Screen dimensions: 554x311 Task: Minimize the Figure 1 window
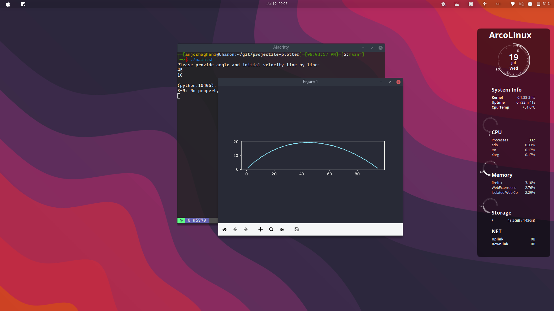tap(381, 82)
